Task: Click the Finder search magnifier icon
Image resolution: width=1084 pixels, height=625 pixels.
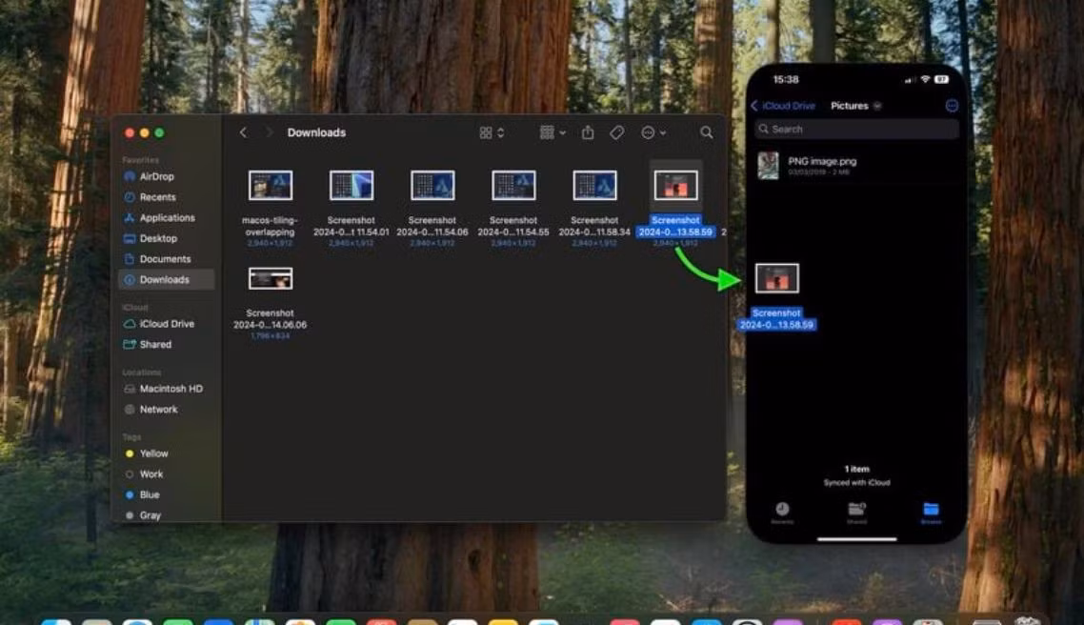Action: (706, 132)
